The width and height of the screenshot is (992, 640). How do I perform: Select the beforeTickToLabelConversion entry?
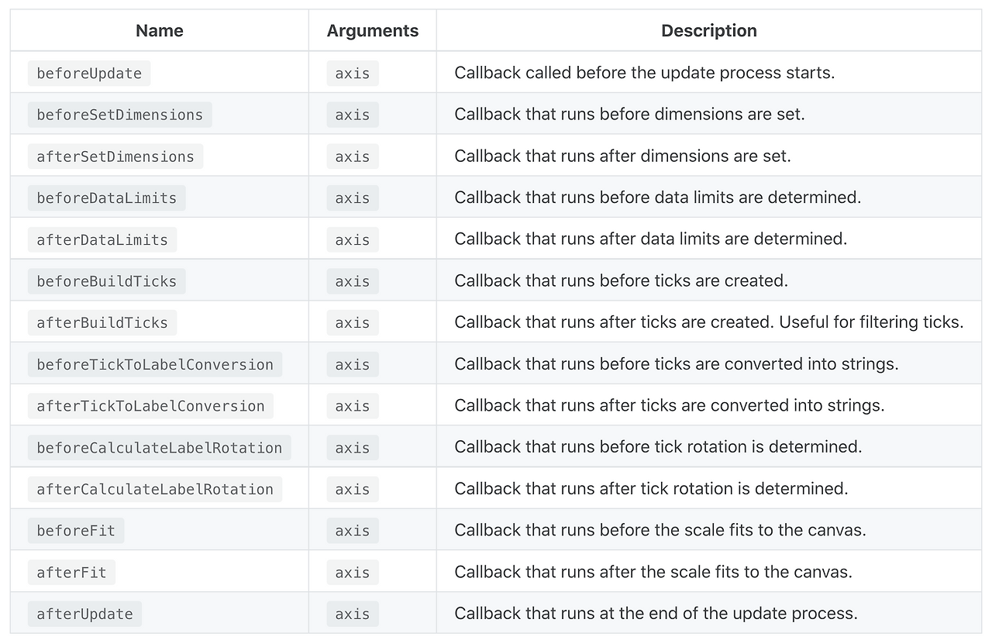(155, 365)
